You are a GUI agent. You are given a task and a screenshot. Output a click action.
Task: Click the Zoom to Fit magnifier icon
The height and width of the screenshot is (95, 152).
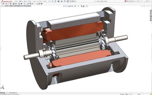pos(64,6)
